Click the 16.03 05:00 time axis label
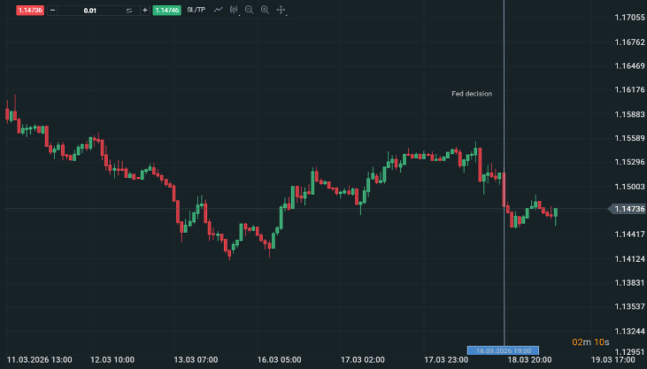 coord(279,360)
